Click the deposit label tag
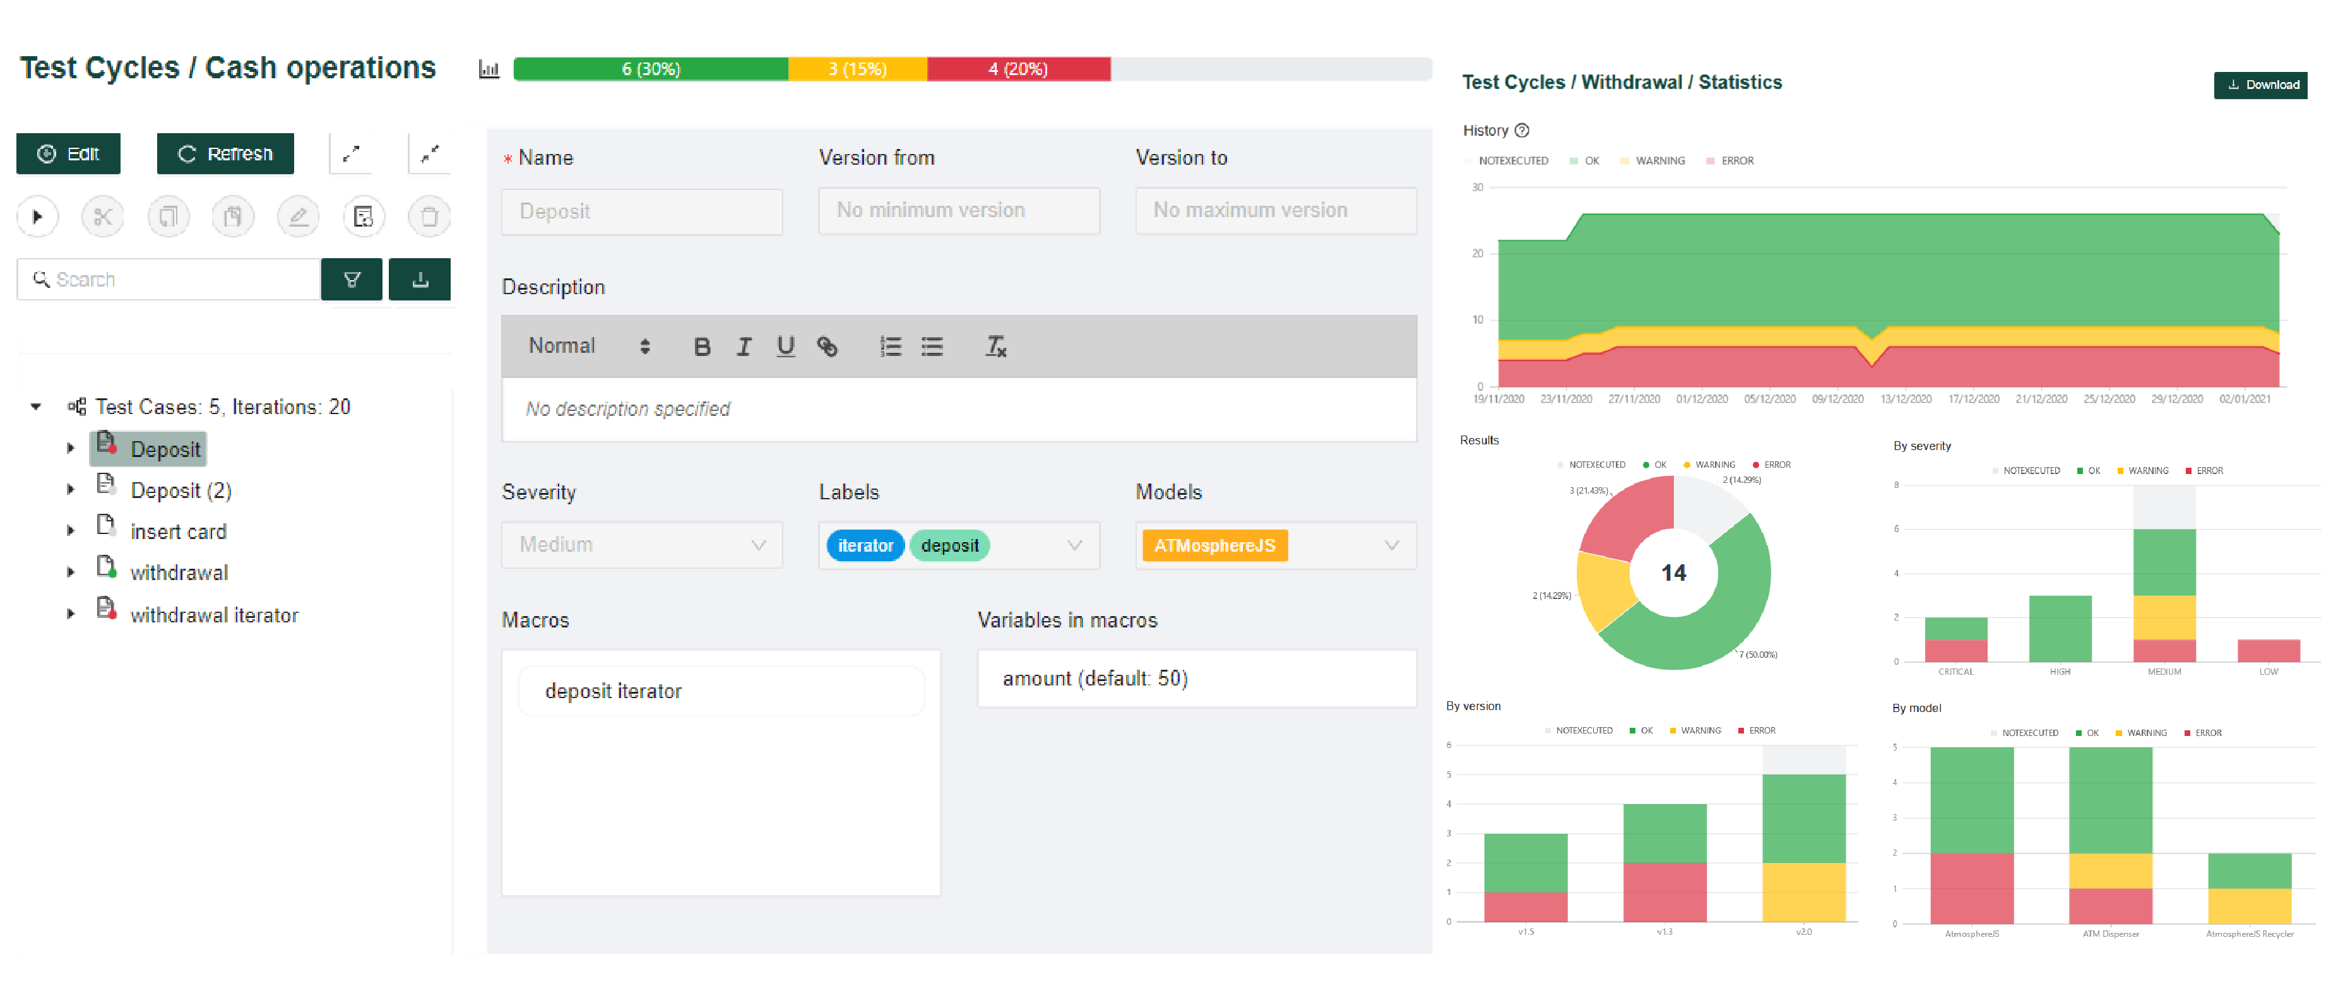This screenshot has width=2343, height=1003. pyautogui.click(x=949, y=545)
